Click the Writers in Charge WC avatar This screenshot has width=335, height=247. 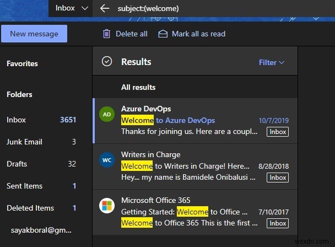click(x=107, y=160)
